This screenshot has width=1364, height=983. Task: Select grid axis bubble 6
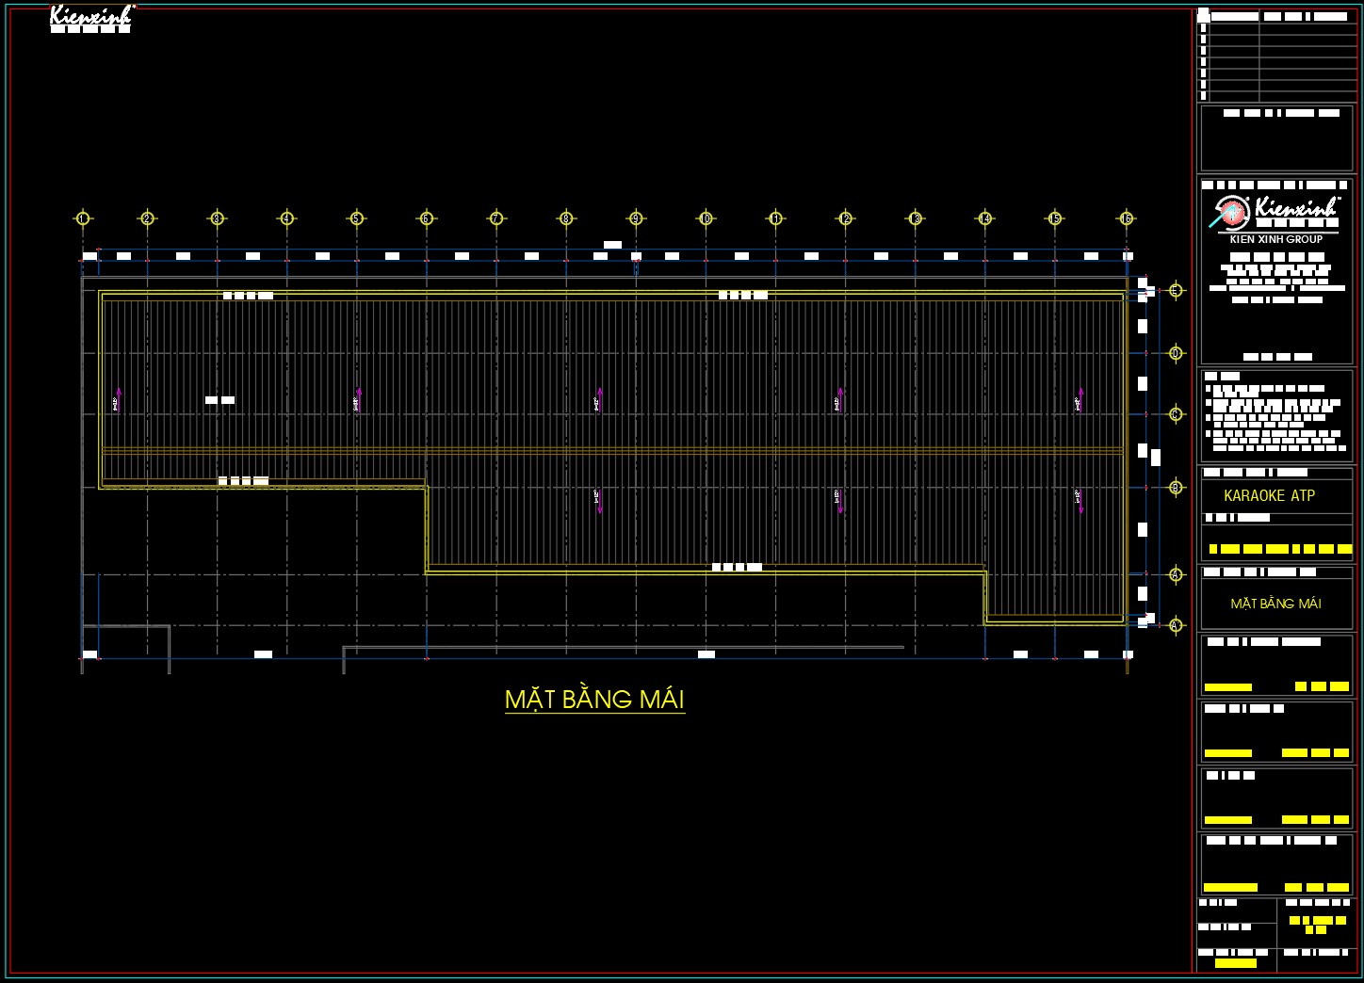[425, 218]
